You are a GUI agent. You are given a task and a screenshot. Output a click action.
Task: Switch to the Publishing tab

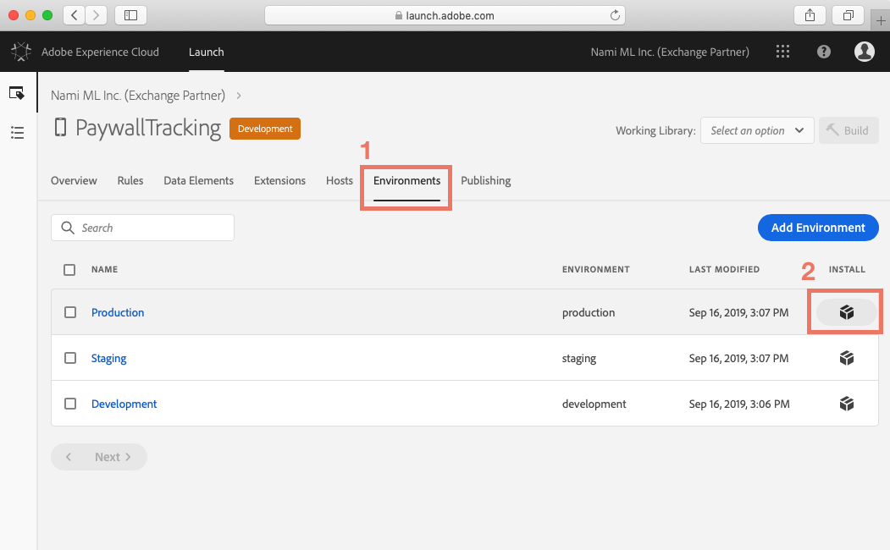pos(486,180)
